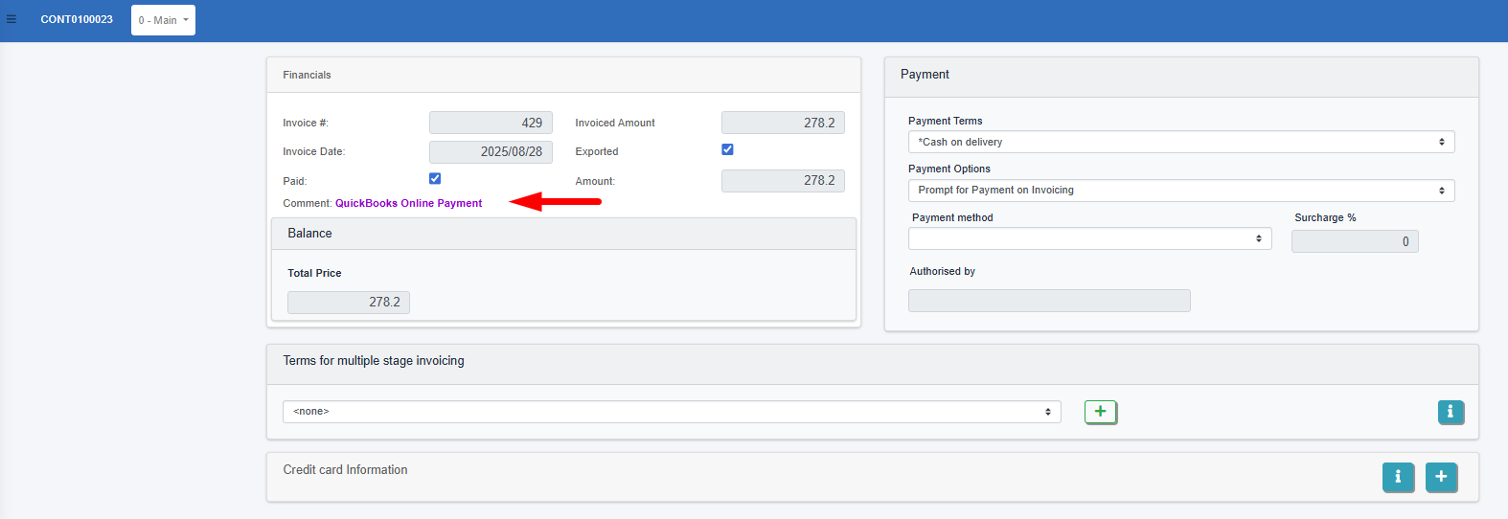Open the 0 - Main dropdown
Screen dimensions: 1508x519
[163, 20]
